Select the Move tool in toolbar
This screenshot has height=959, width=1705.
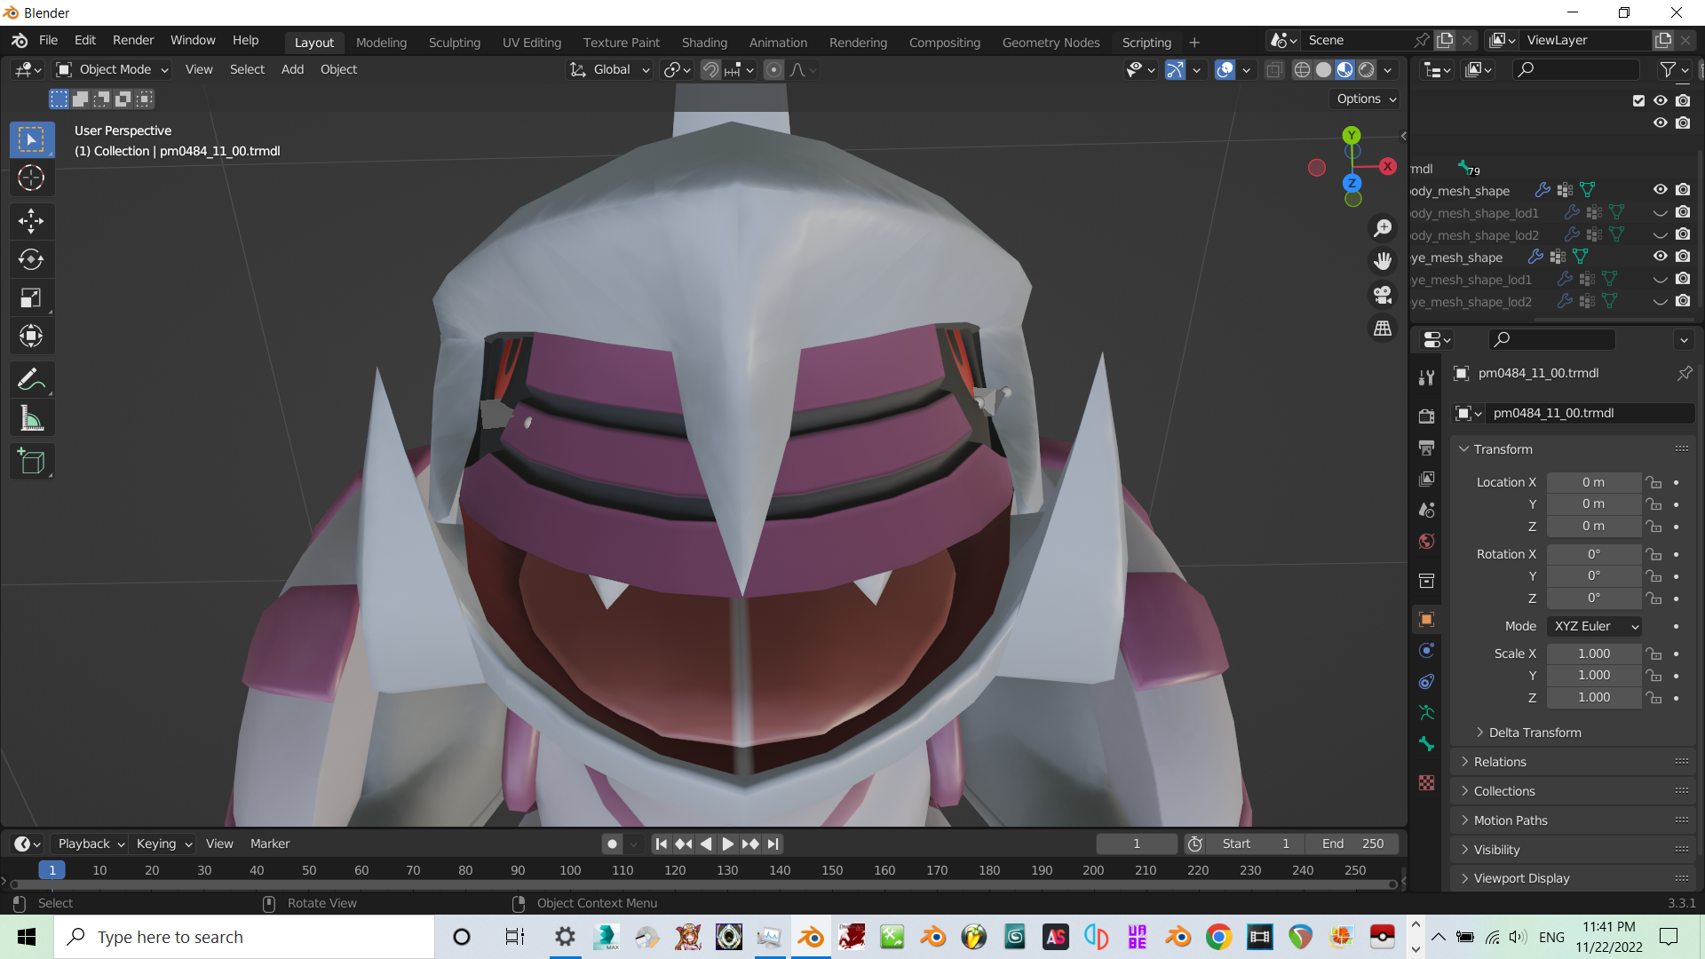pos(31,221)
